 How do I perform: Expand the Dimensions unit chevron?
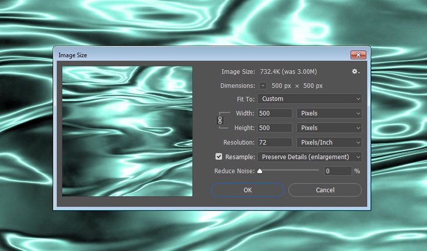point(263,86)
